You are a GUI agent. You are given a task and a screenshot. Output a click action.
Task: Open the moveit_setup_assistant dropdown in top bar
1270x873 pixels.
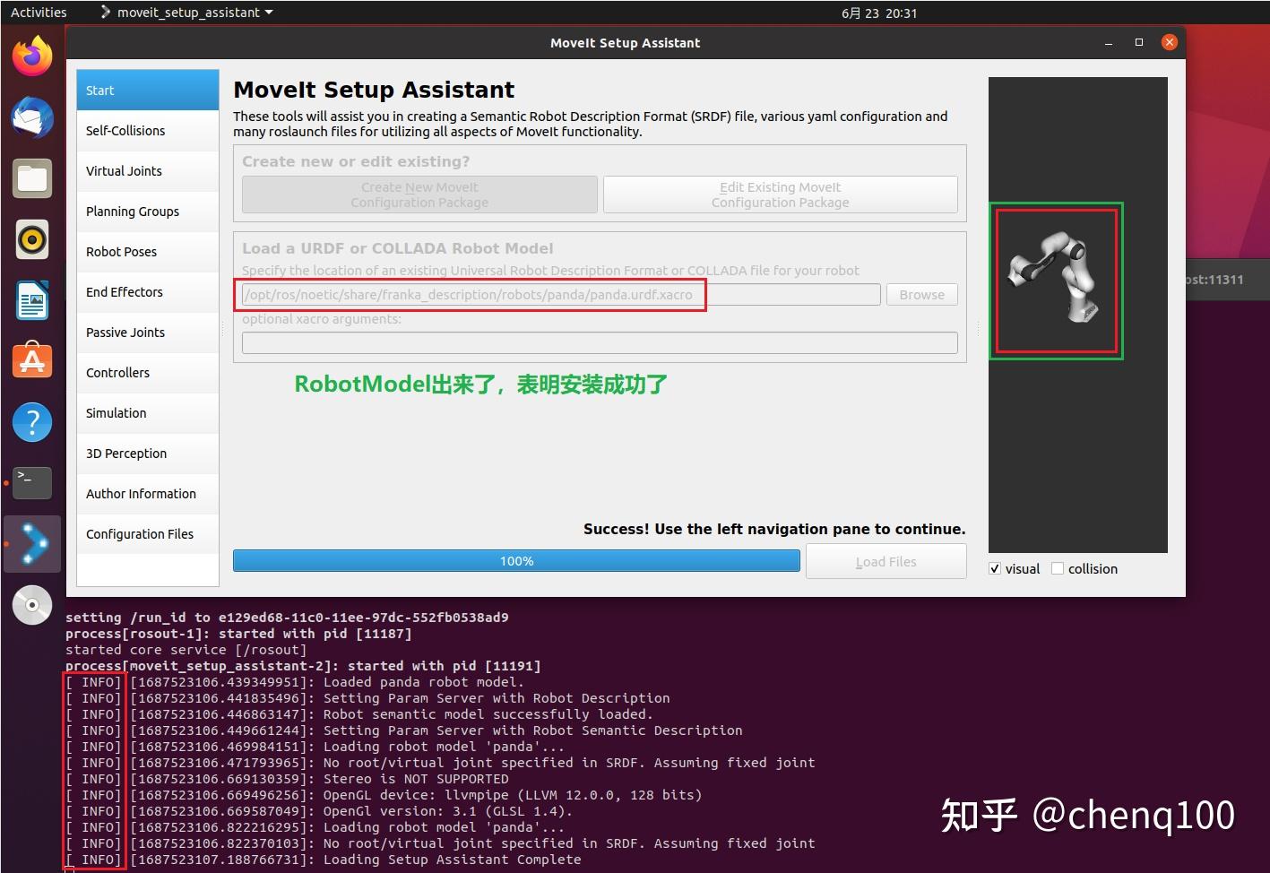tap(186, 12)
